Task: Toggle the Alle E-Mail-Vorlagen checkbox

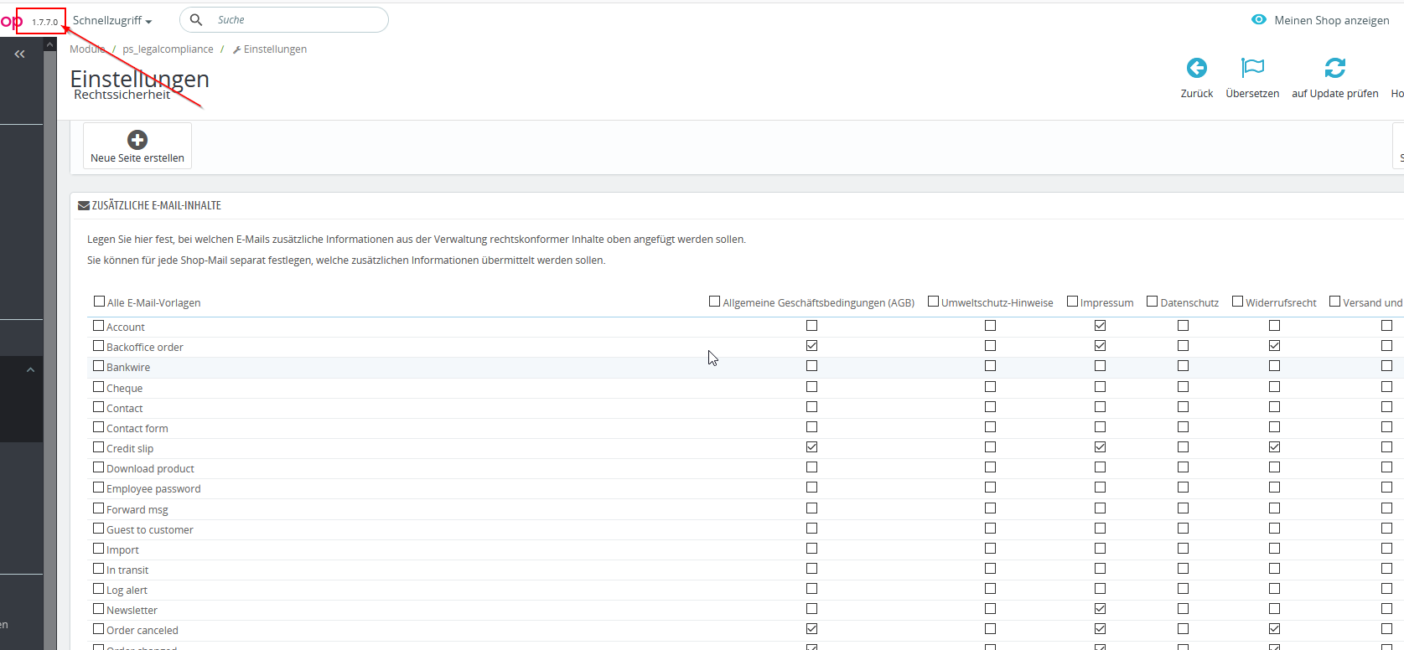Action: point(100,302)
